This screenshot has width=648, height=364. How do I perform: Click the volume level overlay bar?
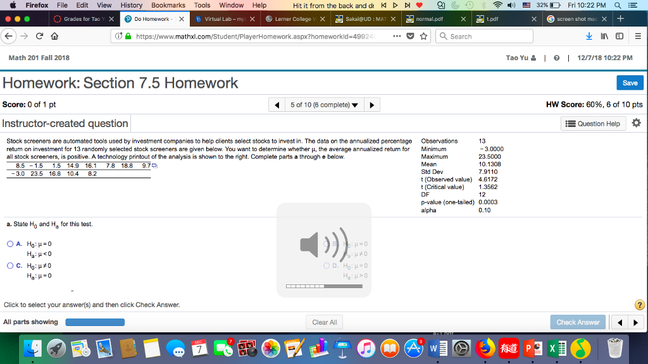point(324,286)
